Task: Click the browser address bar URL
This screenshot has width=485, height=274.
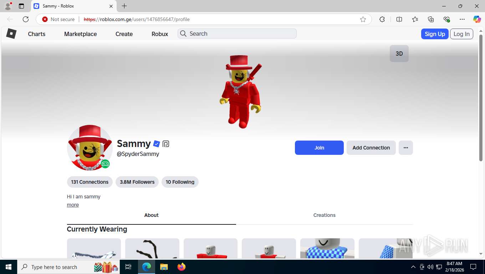Action: [x=137, y=19]
